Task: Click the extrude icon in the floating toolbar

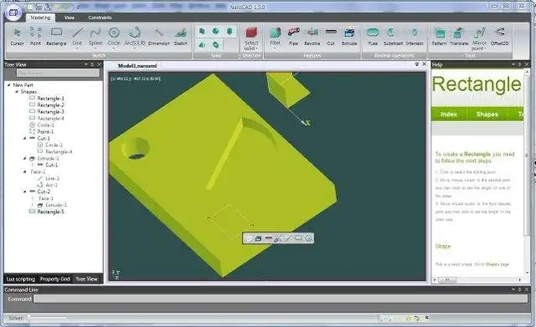Action: pyautogui.click(x=258, y=238)
